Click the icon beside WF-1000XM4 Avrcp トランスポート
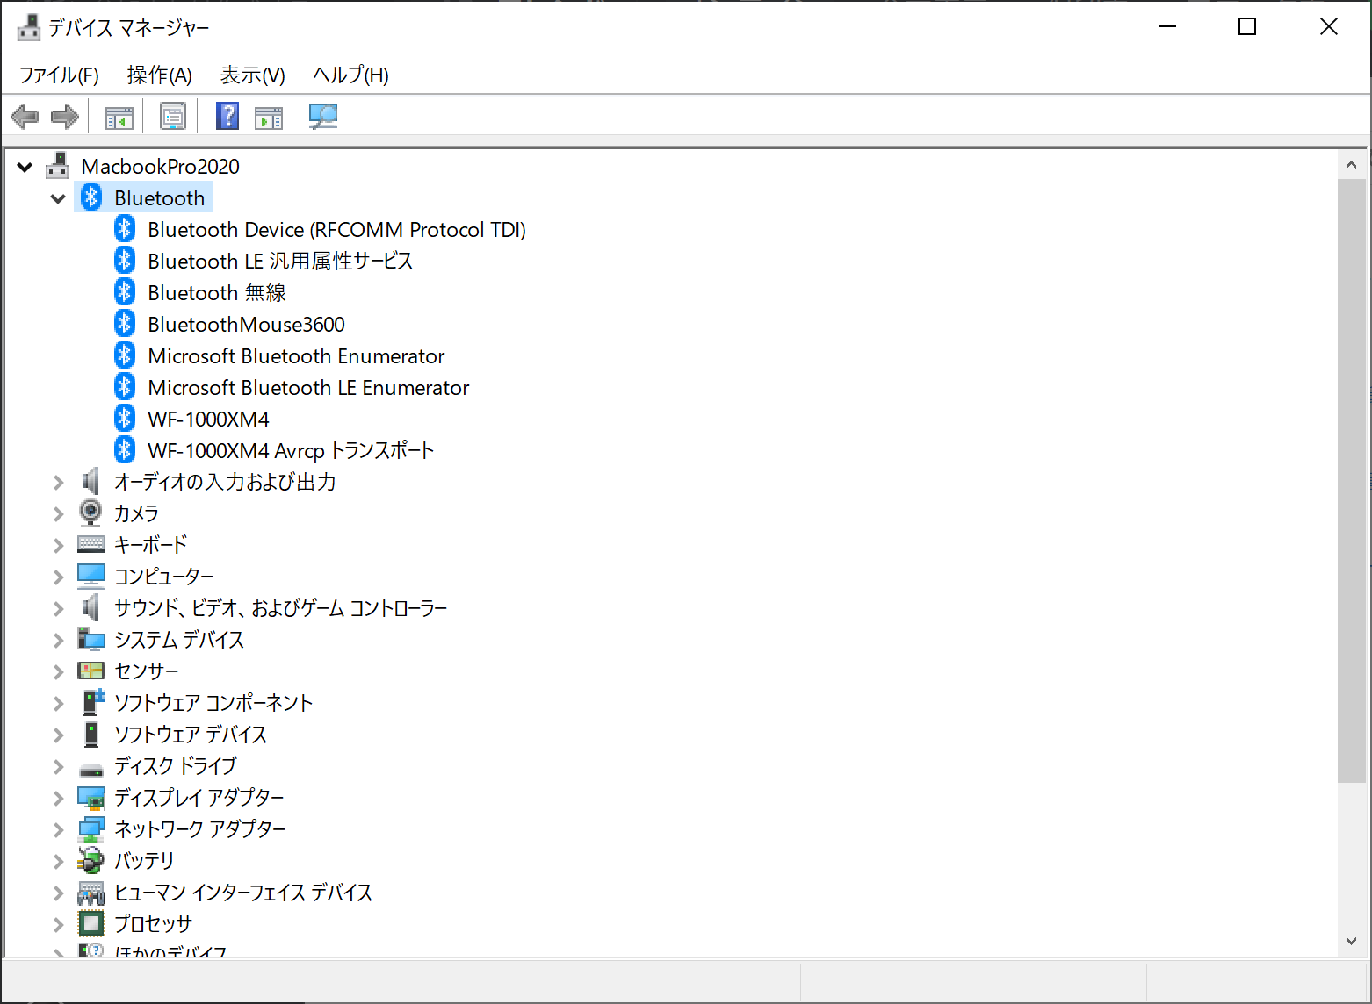 click(x=125, y=450)
